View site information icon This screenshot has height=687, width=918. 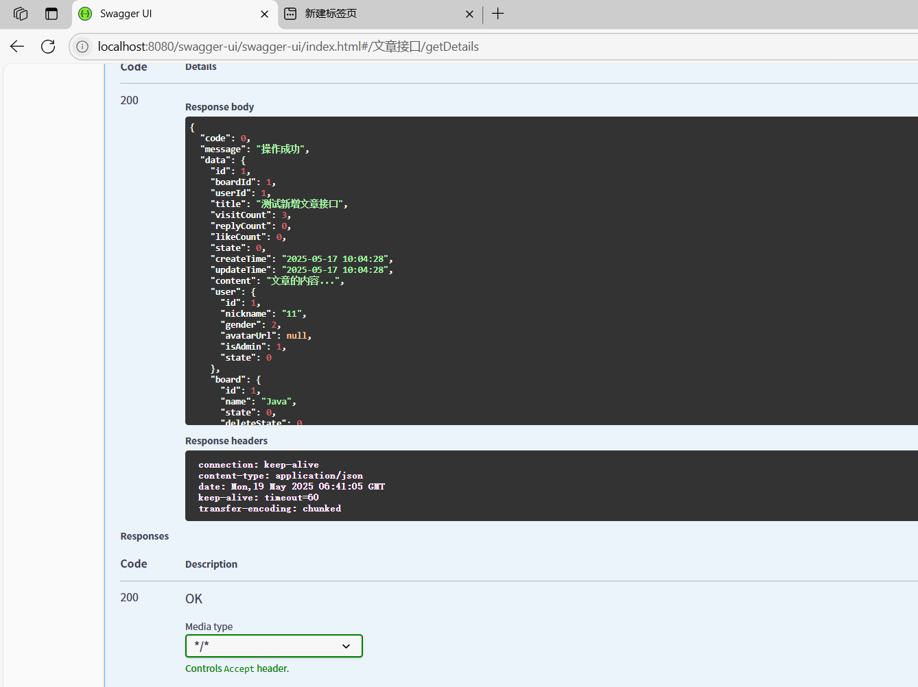pos(82,47)
